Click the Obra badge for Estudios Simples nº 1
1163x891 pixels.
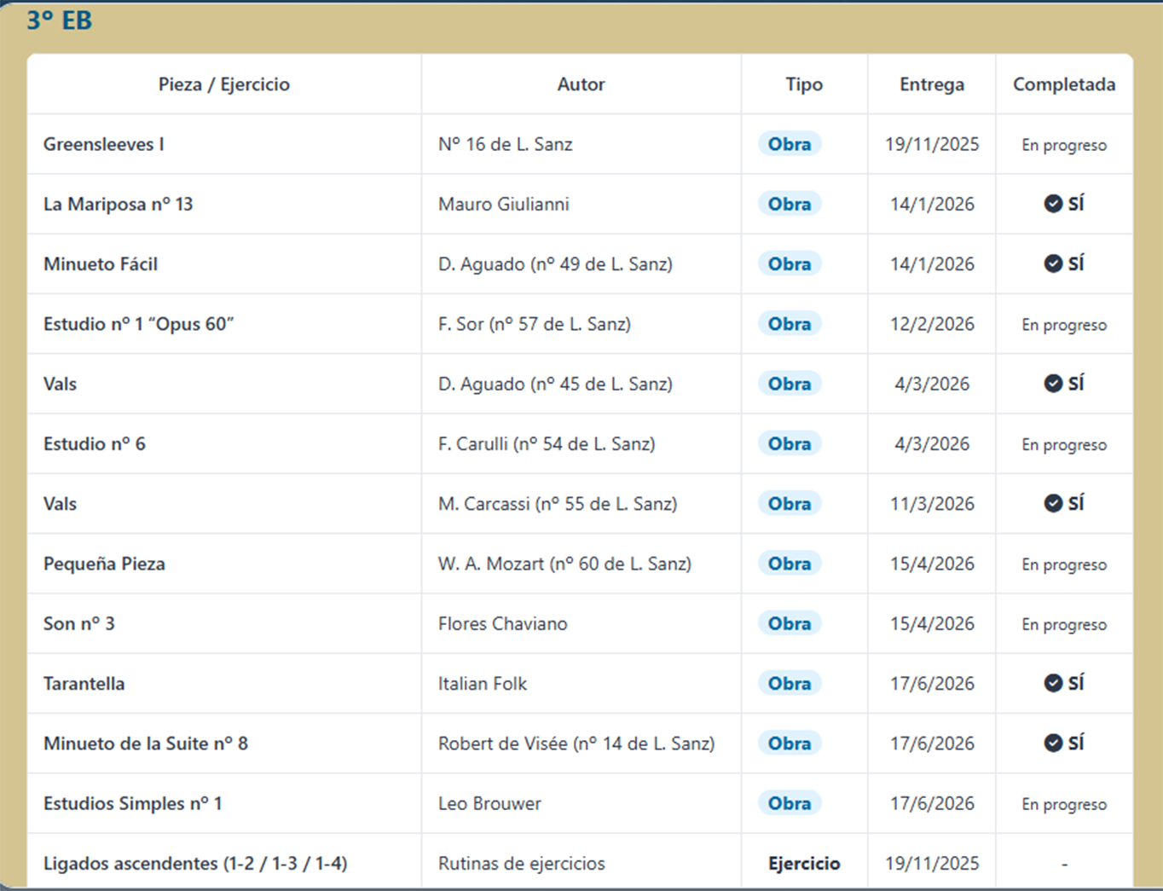click(x=790, y=803)
